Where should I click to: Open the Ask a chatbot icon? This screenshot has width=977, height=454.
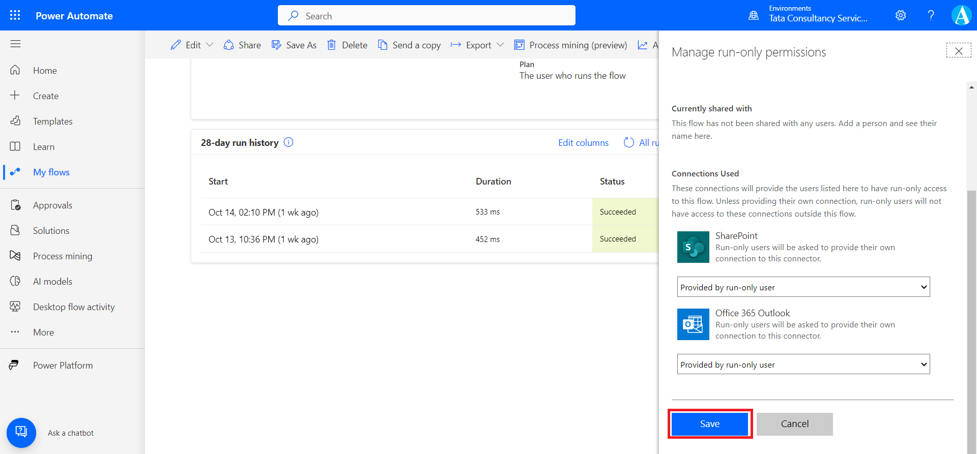[21, 433]
